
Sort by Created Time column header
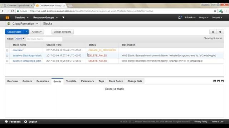54,45
